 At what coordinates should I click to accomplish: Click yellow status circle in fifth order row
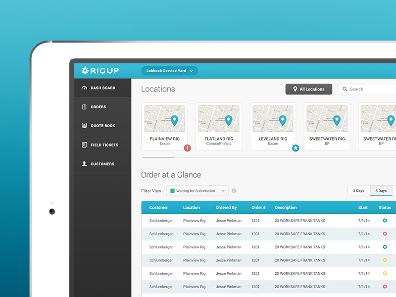[385, 273]
